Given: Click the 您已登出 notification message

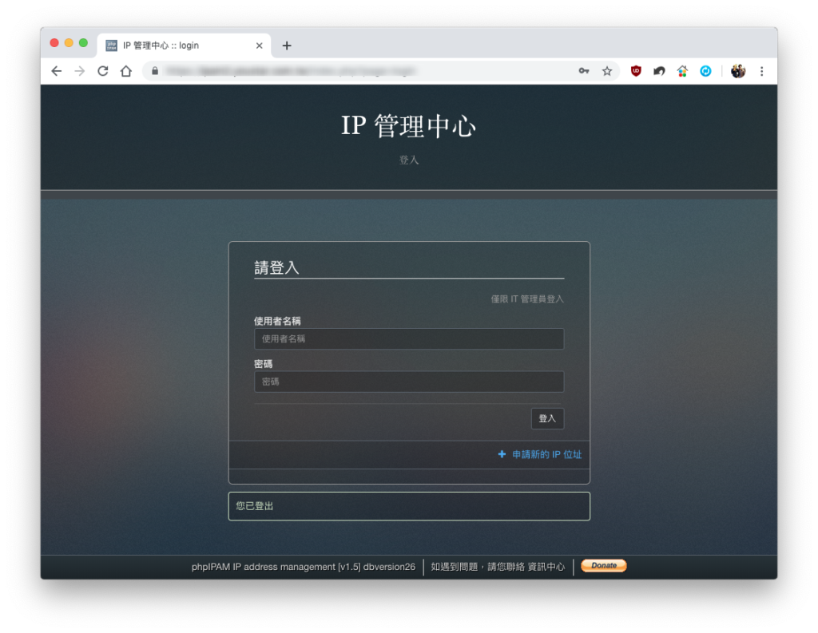Looking at the screenshot, I should [408, 506].
